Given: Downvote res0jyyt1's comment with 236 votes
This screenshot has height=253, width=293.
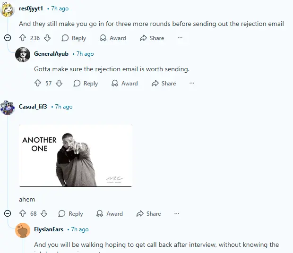Looking at the screenshot, I should click(47, 38).
